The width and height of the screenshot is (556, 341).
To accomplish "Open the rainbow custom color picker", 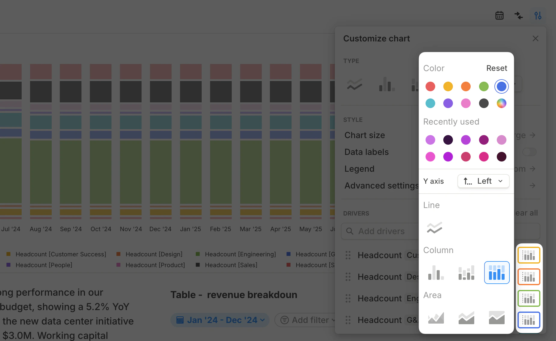I will 502,103.
